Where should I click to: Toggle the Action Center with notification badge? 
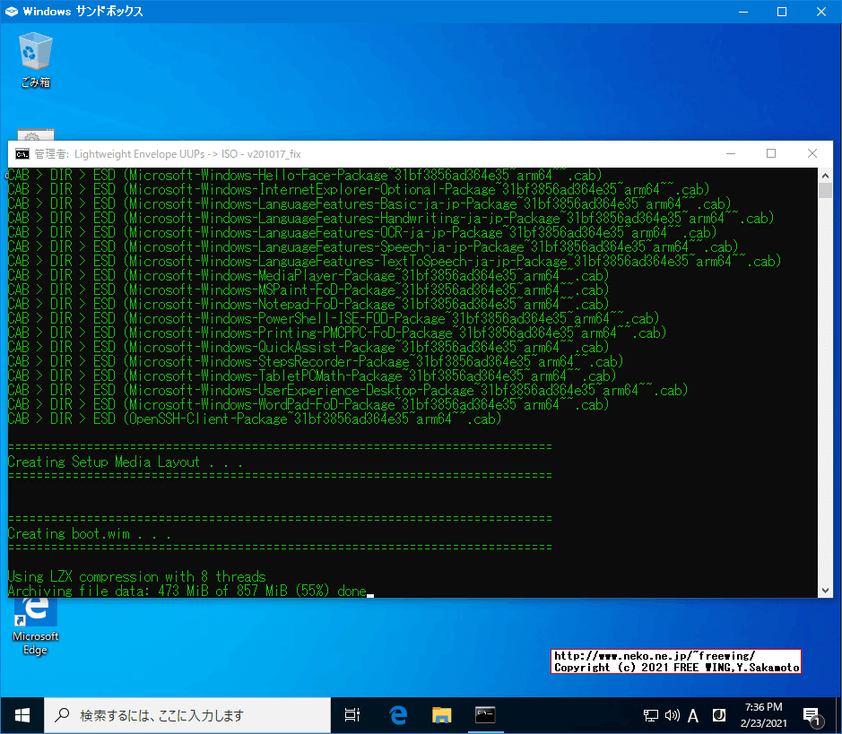[x=812, y=715]
